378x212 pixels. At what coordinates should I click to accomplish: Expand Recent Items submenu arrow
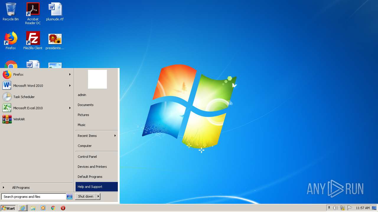coord(115,136)
